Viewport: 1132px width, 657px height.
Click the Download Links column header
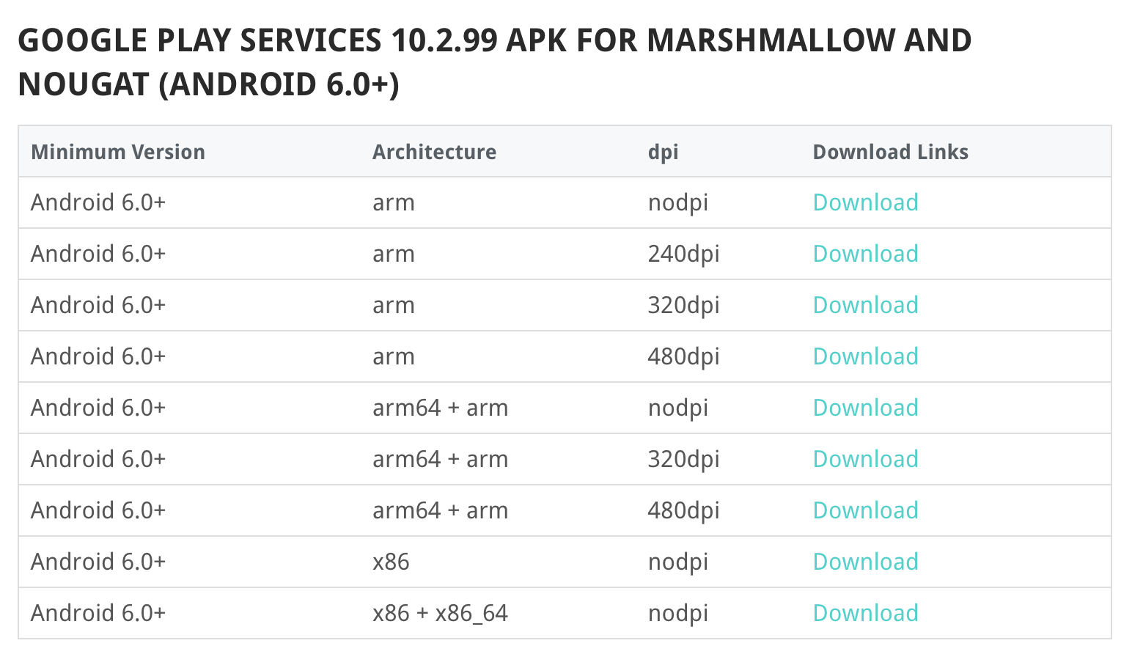pyautogui.click(x=890, y=152)
